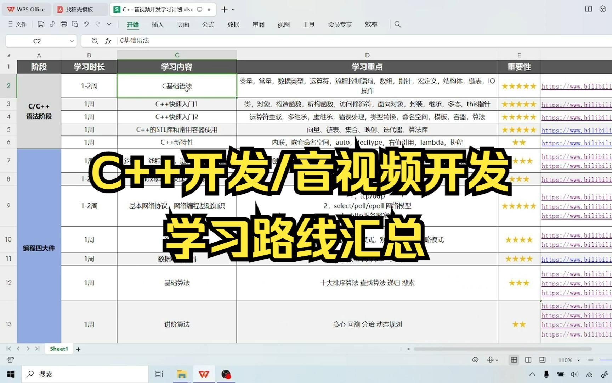Viewport: 612px width, 383px height.
Task: Toggle eye-protection mode in status bar
Action: click(475, 360)
